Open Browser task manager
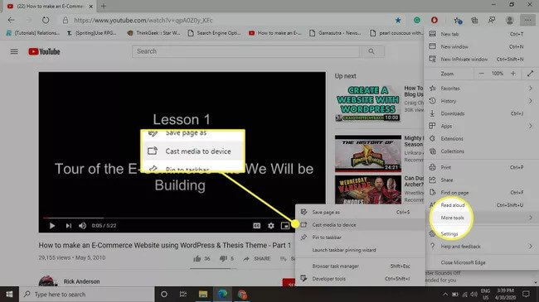539x302 pixels. click(x=360, y=266)
